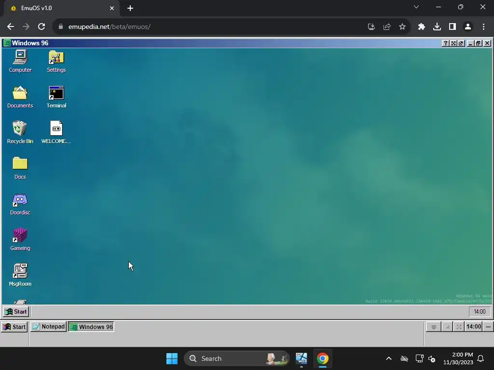Open Chrome downloads

pos(437,27)
